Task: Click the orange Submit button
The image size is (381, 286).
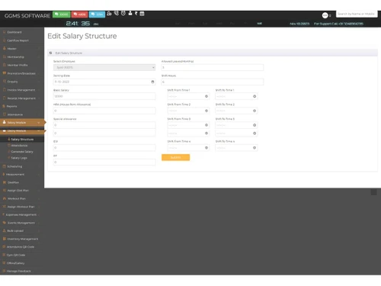Action: (x=175, y=157)
